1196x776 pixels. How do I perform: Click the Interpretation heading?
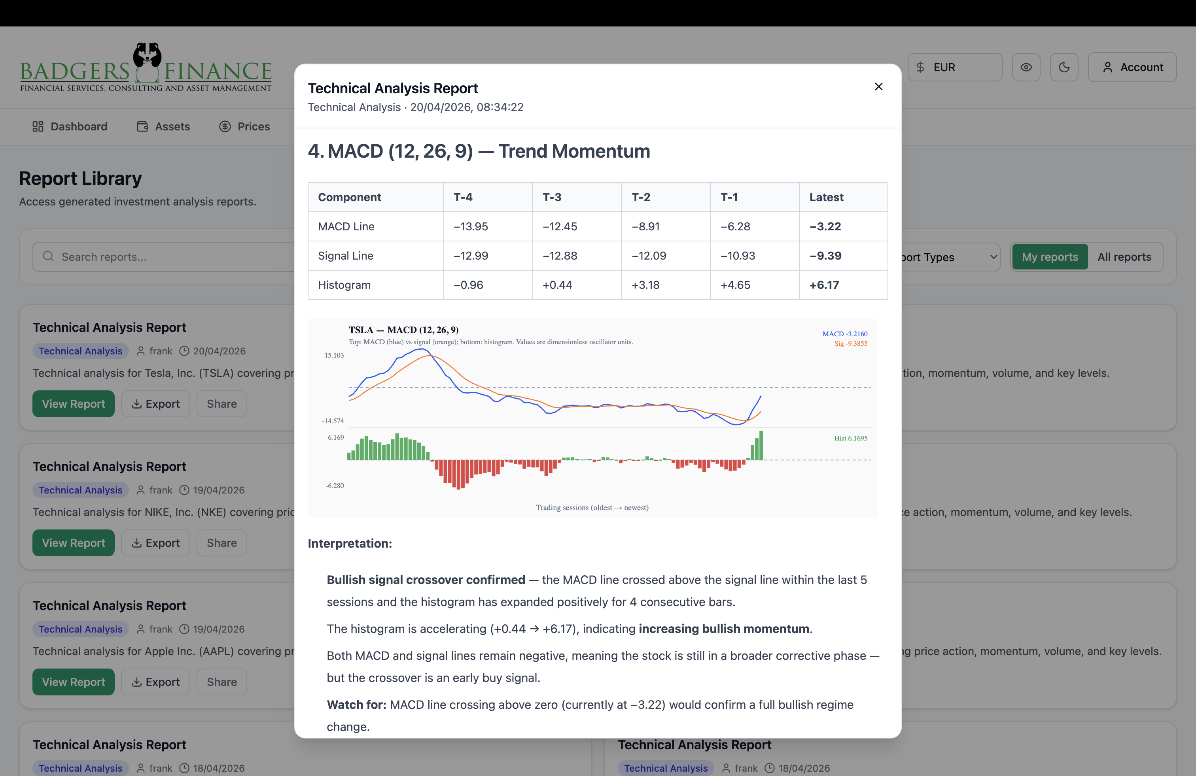tap(350, 543)
